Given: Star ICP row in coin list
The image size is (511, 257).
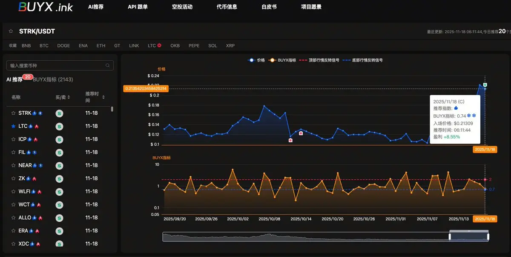Looking at the screenshot, I should click(x=14, y=139).
